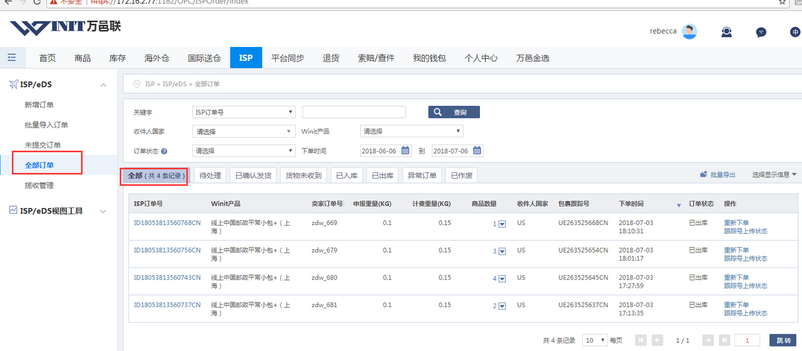Go to the next page of results
The image size is (802, 351).
[708, 340]
